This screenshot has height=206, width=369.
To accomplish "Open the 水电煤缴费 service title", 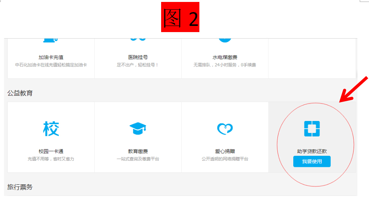I will tap(225, 57).
